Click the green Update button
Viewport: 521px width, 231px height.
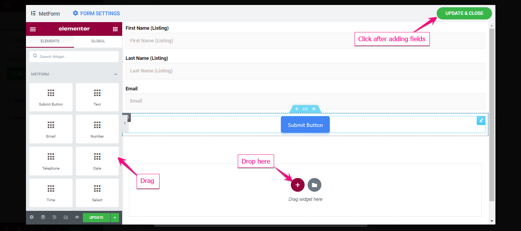coord(96,218)
